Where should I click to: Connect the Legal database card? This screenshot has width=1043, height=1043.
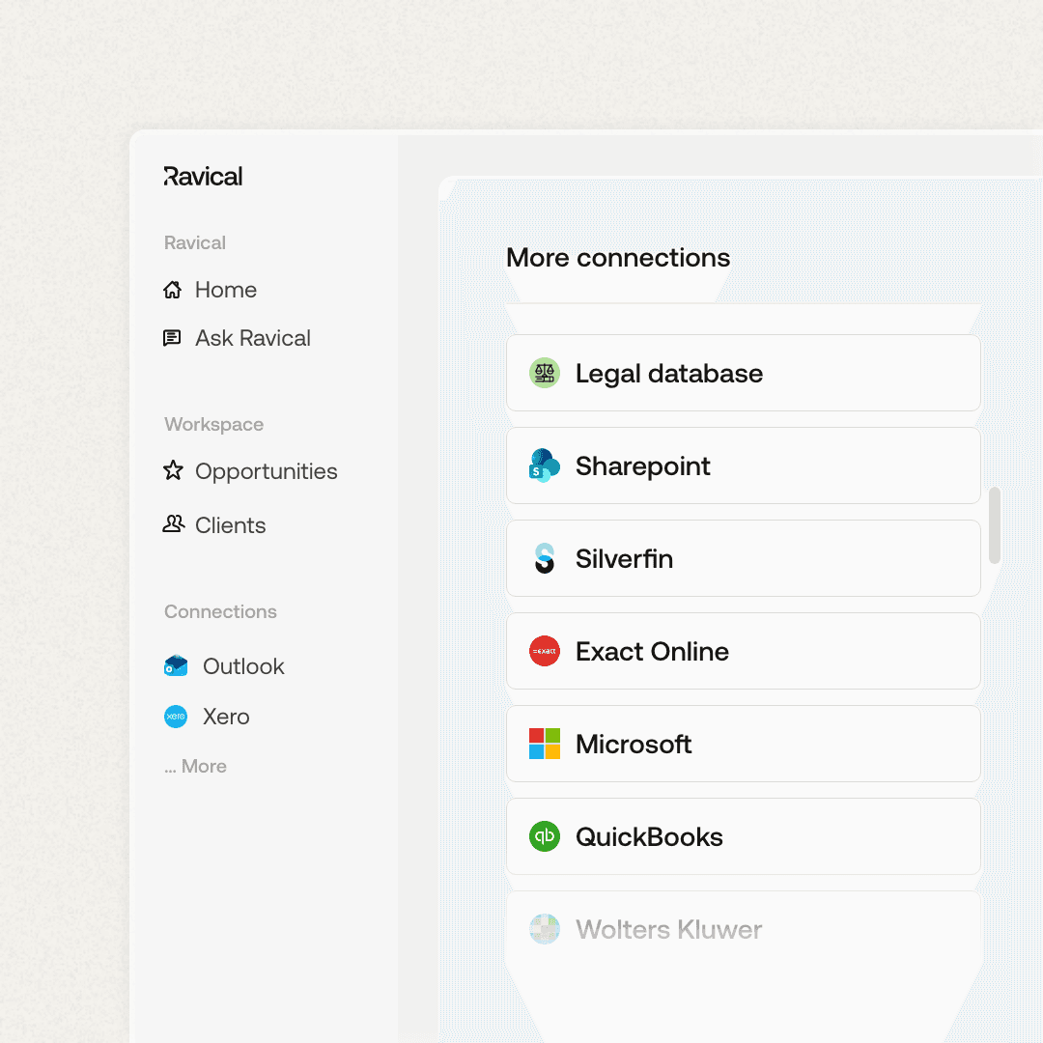point(743,373)
